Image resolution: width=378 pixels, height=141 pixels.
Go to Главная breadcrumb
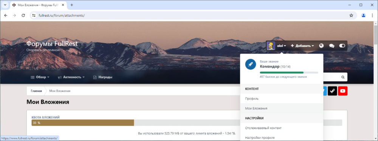[x=36, y=91]
